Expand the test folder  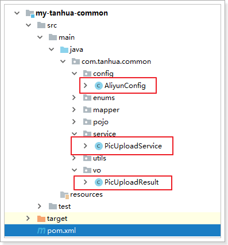point(40,206)
